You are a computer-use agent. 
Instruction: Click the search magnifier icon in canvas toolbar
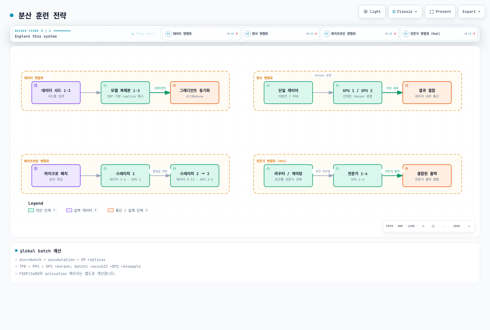pos(423,226)
